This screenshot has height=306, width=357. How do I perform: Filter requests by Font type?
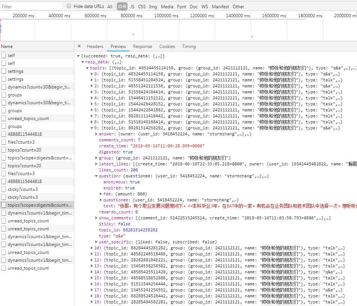pyautogui.click(x=181, y=7)
